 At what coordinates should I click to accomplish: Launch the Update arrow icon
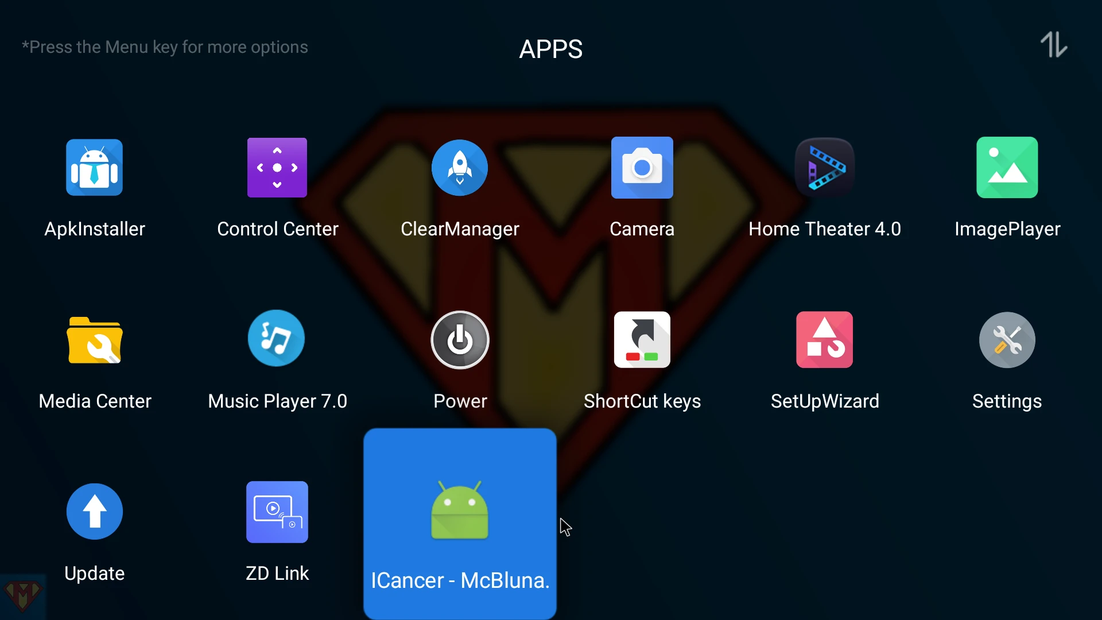[x=95, y=511]
